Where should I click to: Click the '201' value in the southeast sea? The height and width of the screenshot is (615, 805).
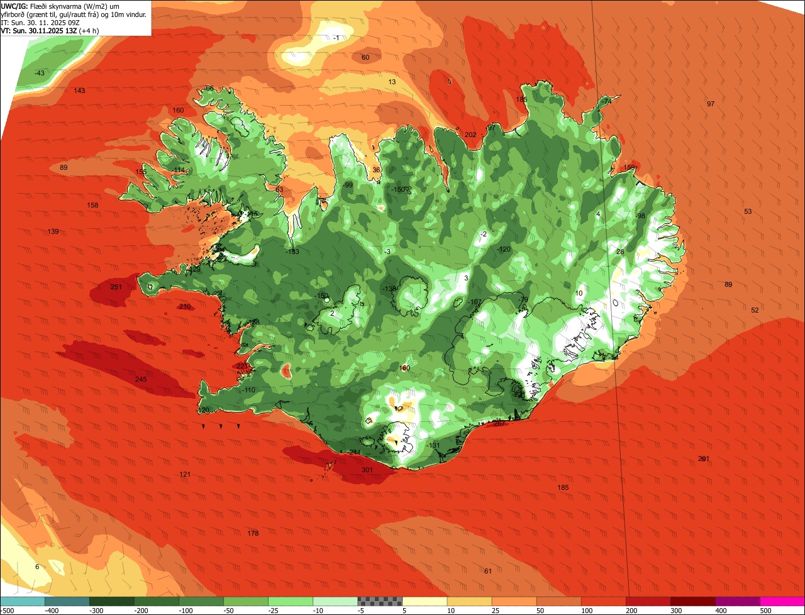click(704, 458)
